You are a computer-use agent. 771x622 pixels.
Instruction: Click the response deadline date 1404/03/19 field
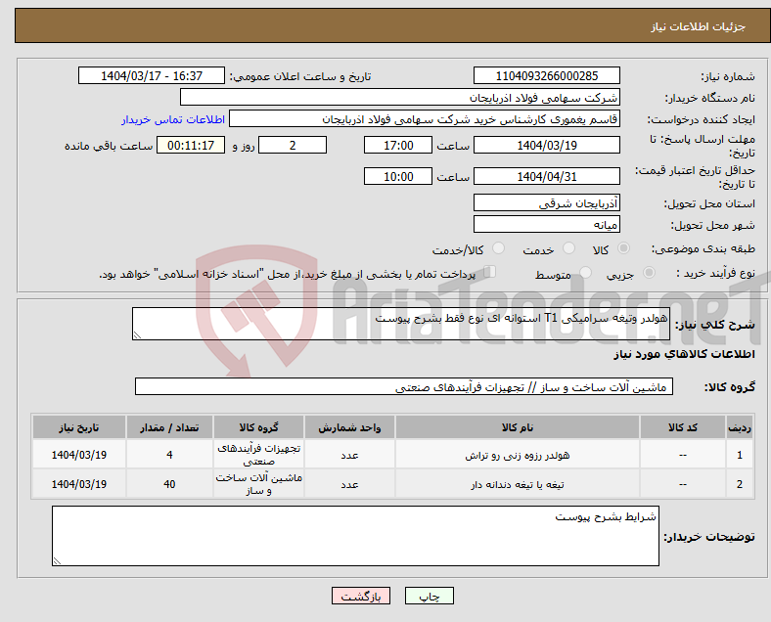(x=546, y=146)
